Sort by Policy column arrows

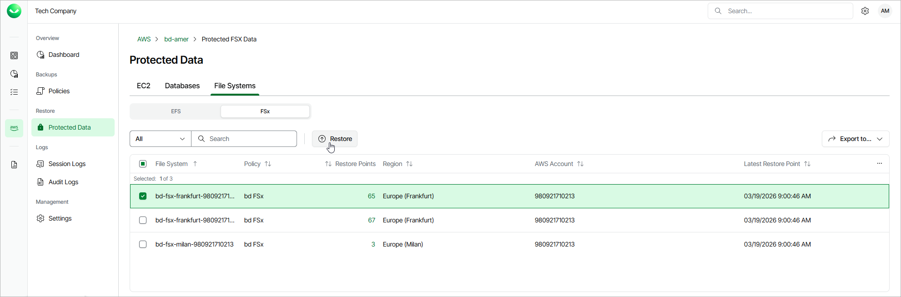point(268,164)
